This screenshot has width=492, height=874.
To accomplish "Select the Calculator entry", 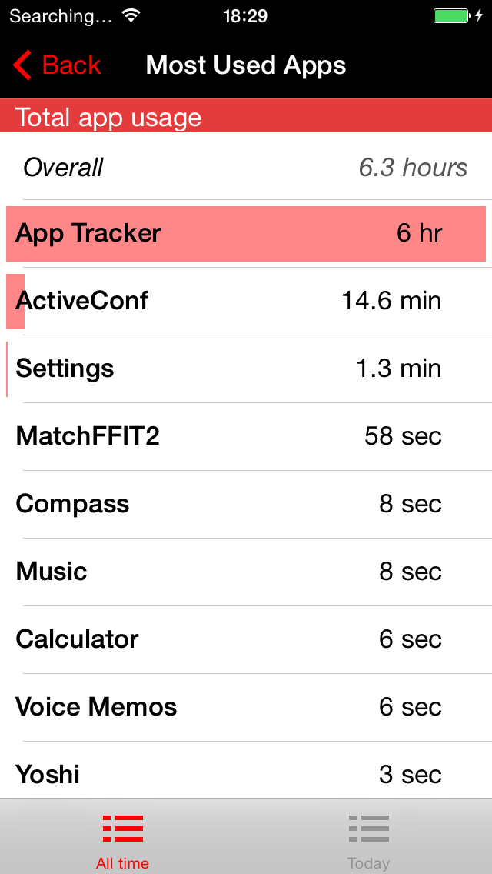I will pos(246,639).
